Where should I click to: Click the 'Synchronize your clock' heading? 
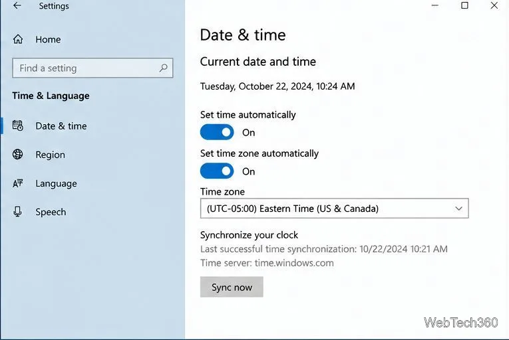coord(249,235)
